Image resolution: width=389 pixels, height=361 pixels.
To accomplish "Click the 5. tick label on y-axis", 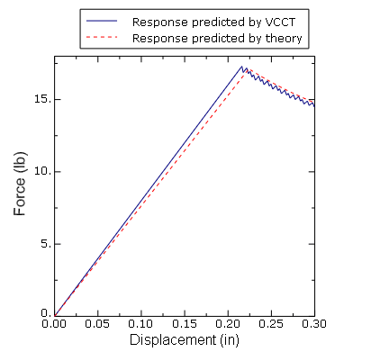I will pos(46,244).
